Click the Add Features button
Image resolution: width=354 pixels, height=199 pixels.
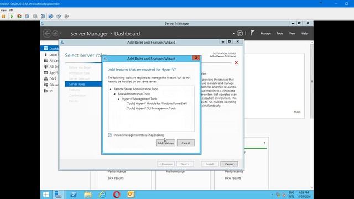click(x=165, y=143)
